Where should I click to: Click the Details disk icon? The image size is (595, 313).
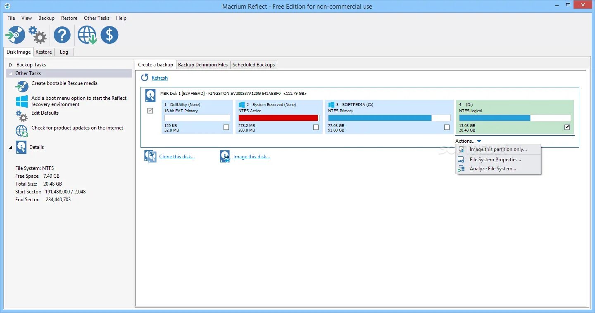(x=21, y=147)
